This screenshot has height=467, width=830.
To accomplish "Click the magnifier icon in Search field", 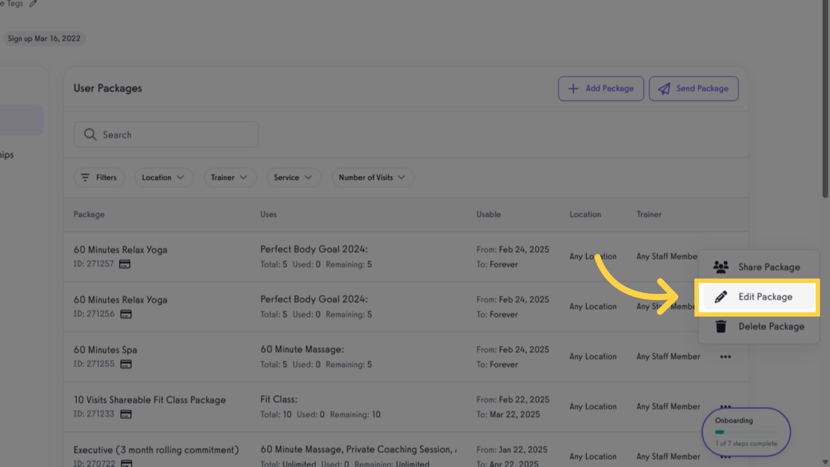I will (90, 134).
